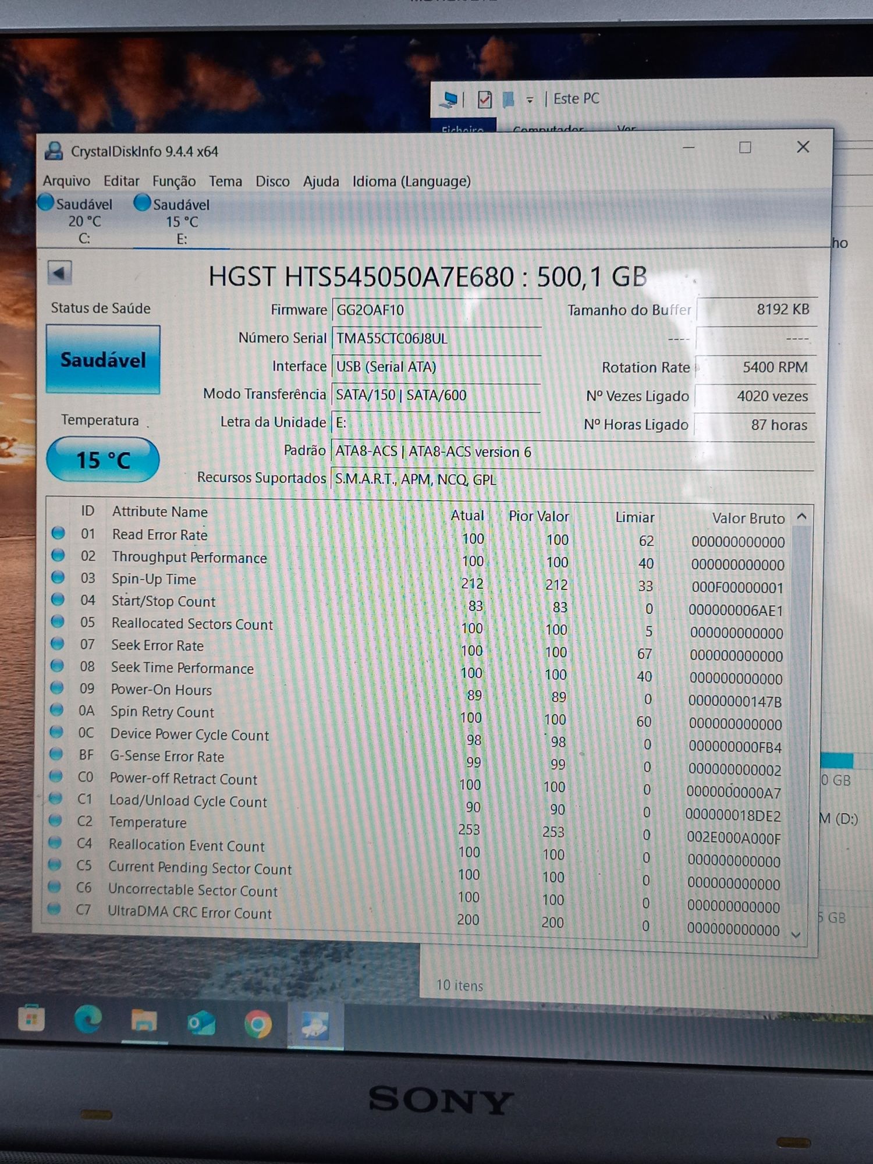Click the 8192 KB buffer size field
Image resolution: width=873 pixels, height=1164 pixels.
pyautogui.click(x=757, y=310)
